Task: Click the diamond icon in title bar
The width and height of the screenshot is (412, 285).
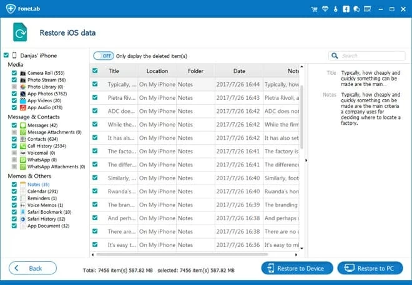Action: point(326,9)
